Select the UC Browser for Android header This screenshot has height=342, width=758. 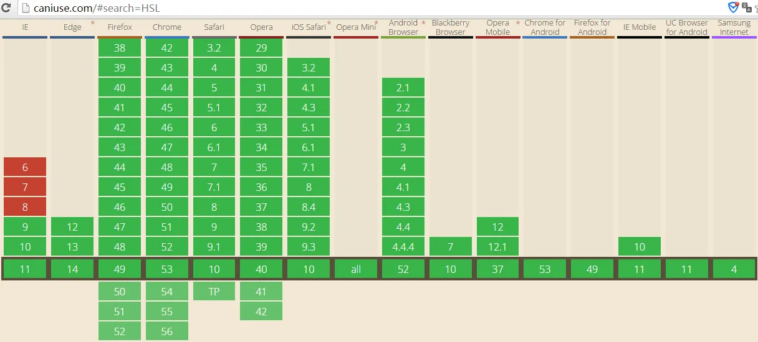click(x=687, y=27)
